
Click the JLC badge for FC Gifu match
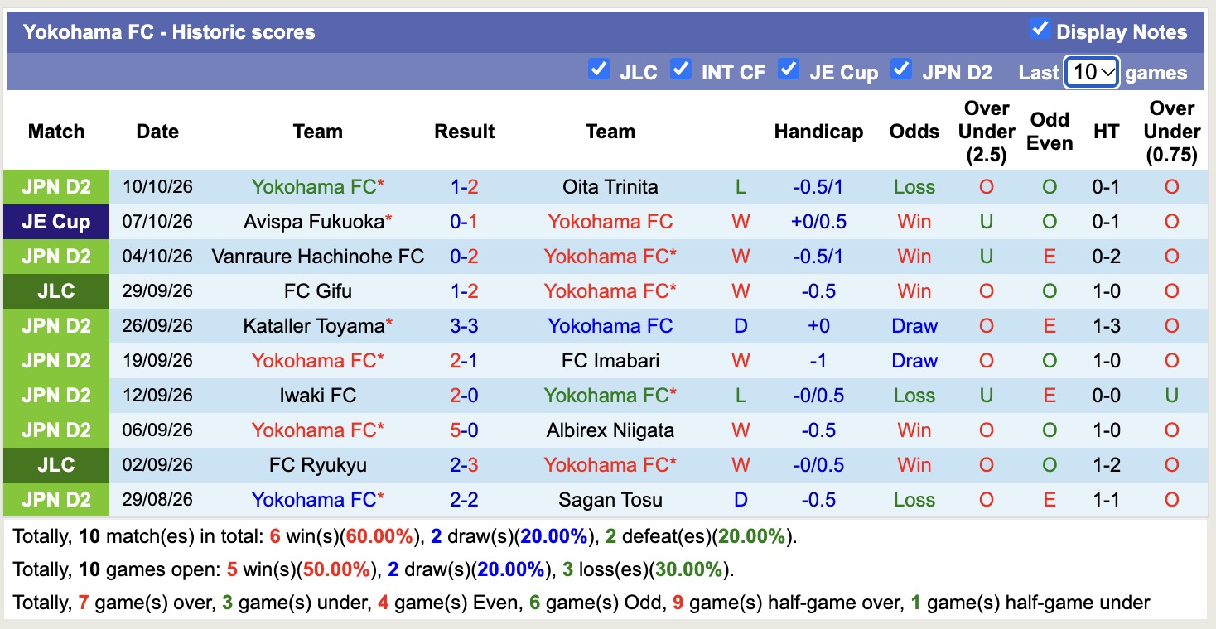56,291
